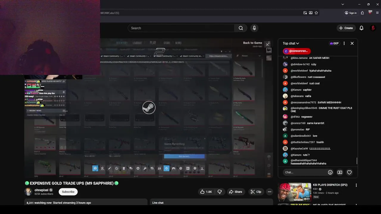Click the 0XP chat points badge

(334, 43)
